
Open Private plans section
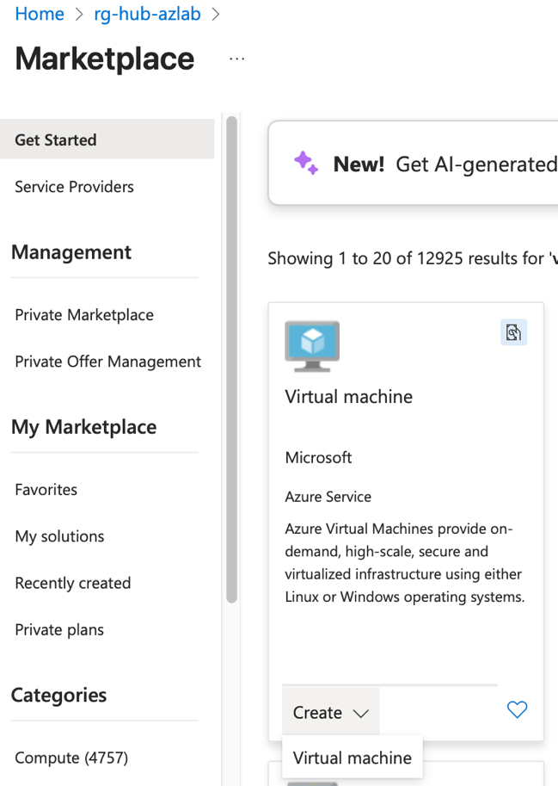[59, 629]
